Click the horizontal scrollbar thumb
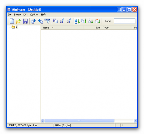This screenshot has height=134, width=144. click(x=79, y=121)
